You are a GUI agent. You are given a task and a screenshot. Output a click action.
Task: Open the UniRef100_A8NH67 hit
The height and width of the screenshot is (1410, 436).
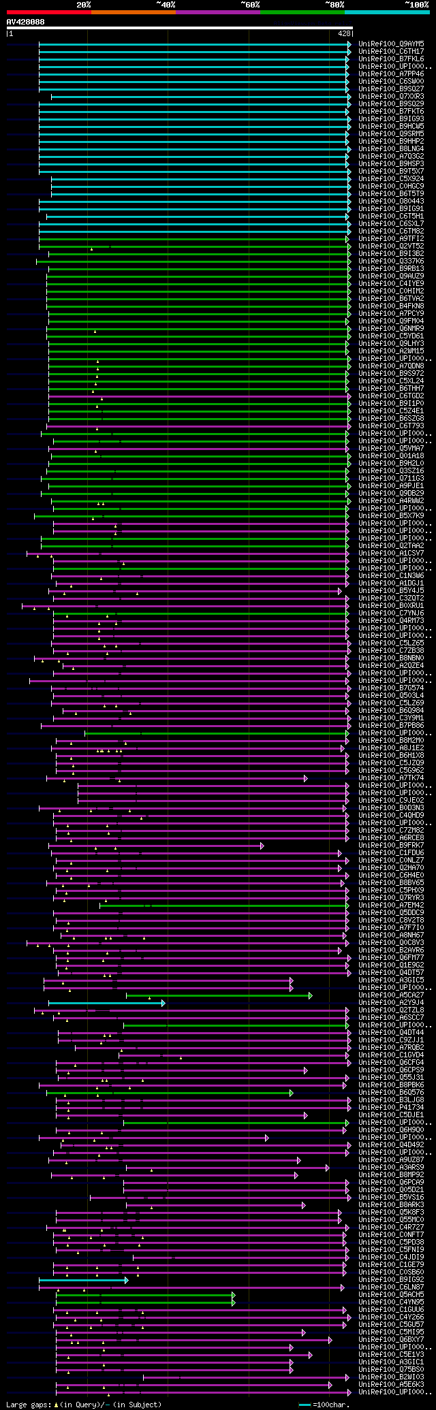click(x=391, y=935)
